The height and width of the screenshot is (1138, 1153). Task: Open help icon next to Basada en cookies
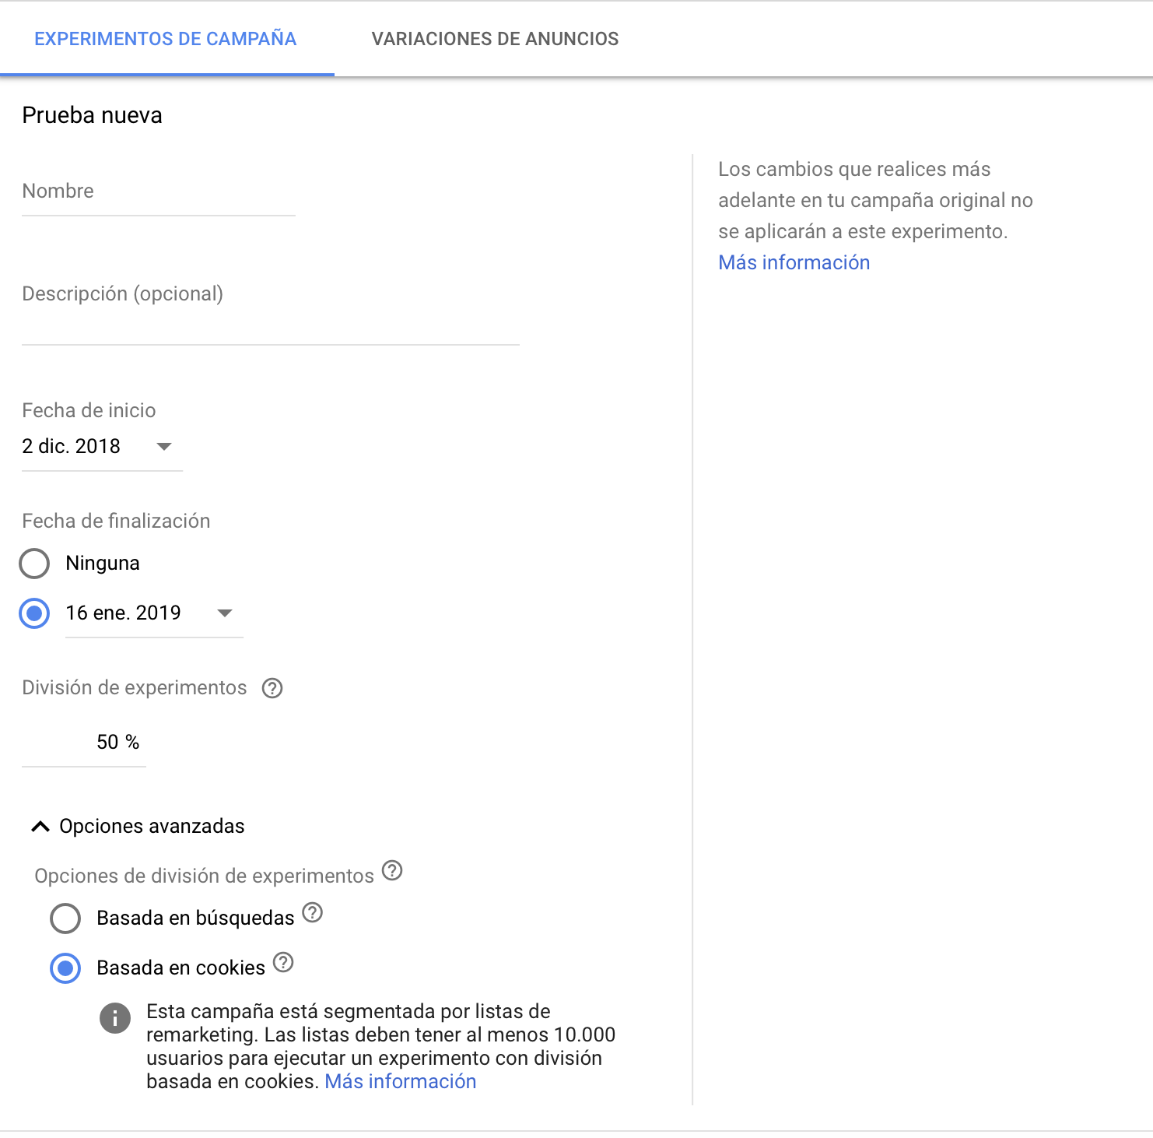click(x=284, y=963)
